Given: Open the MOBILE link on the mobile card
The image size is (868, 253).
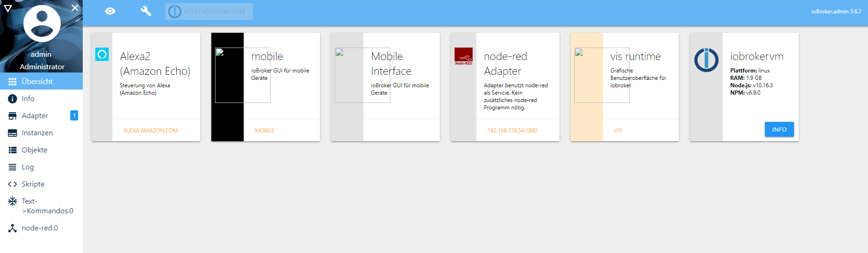Looking at the screenshot, I should 265,131.
